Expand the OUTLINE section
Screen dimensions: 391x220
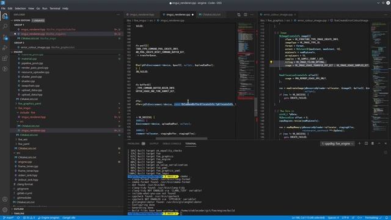pos(19,209)
